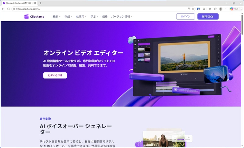
Task: Open the 価格 pricing page
Action: pyautogui.click(x=105, y=17)
